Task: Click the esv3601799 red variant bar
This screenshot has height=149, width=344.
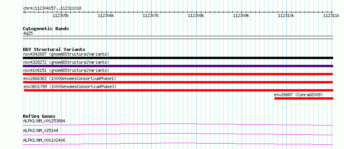Action: pyautogui.click(x=179, y=90)
